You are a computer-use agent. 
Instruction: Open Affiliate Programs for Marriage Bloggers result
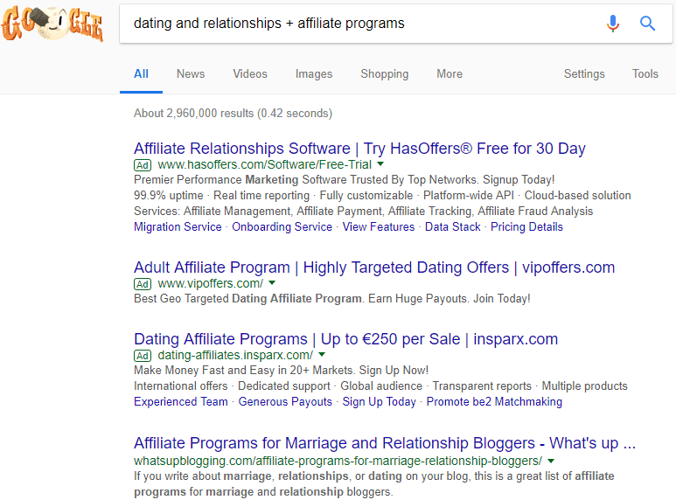coord(385,443)
